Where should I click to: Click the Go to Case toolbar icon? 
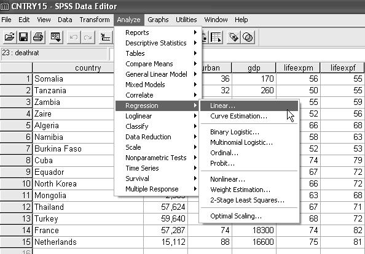click(x=106, y=37)
